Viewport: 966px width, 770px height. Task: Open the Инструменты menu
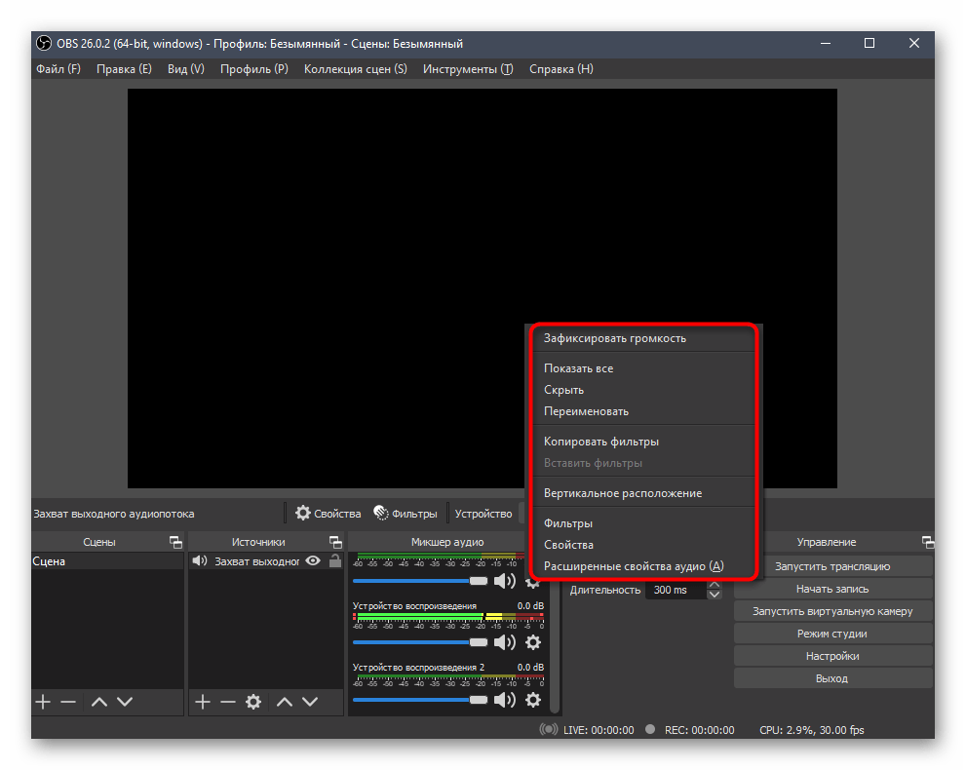[467, 69]
